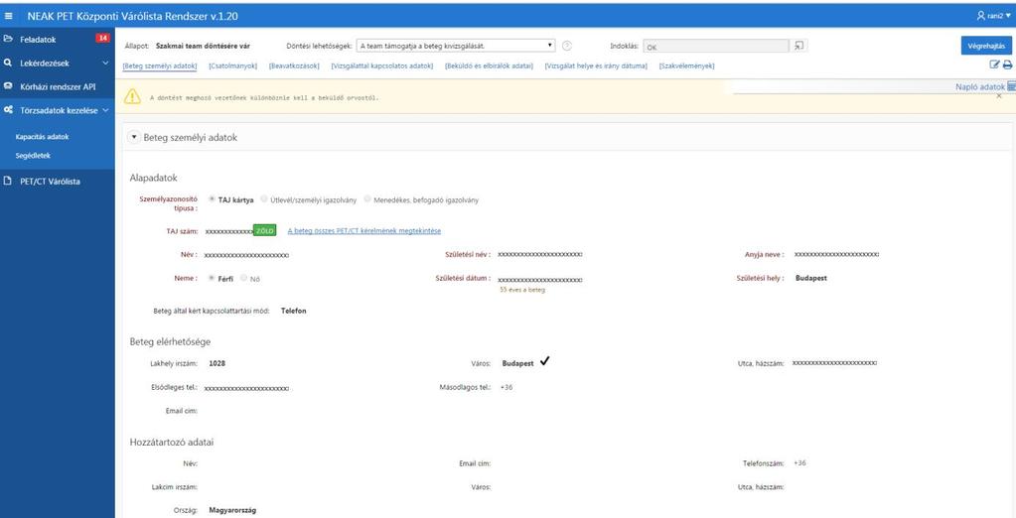Switch to the Beavatkozások tab
The image size is (1016, 518).
click(x=294, y=66)
